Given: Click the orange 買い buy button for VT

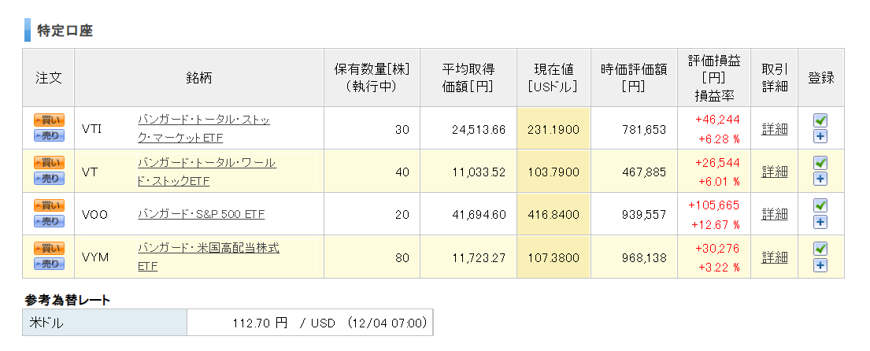Looking at the screenshot, I should (49, 162).
